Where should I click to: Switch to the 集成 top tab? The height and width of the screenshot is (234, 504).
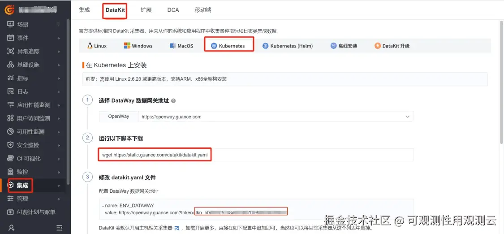pos(84,10)
